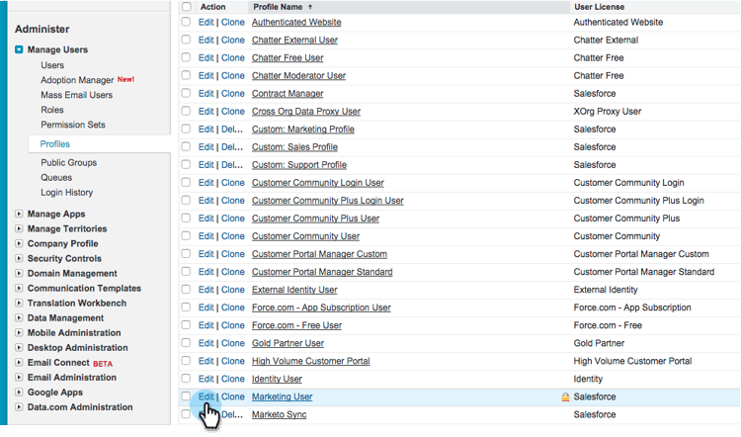Open Force.com - App Subscription User profile

tap(321, 307)
